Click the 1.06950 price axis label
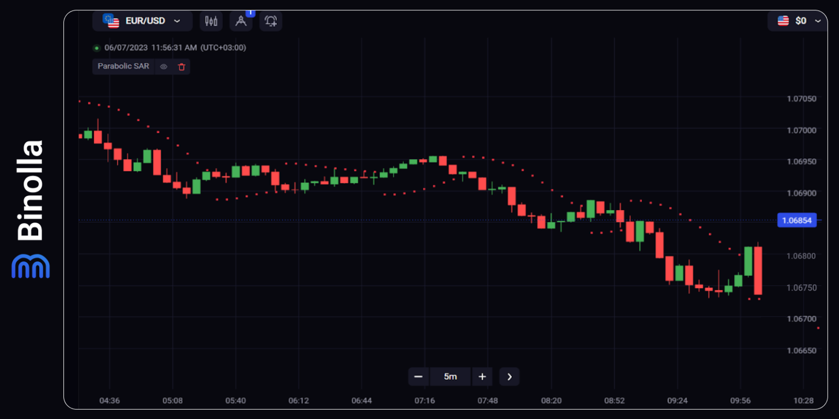 point(801,161)
